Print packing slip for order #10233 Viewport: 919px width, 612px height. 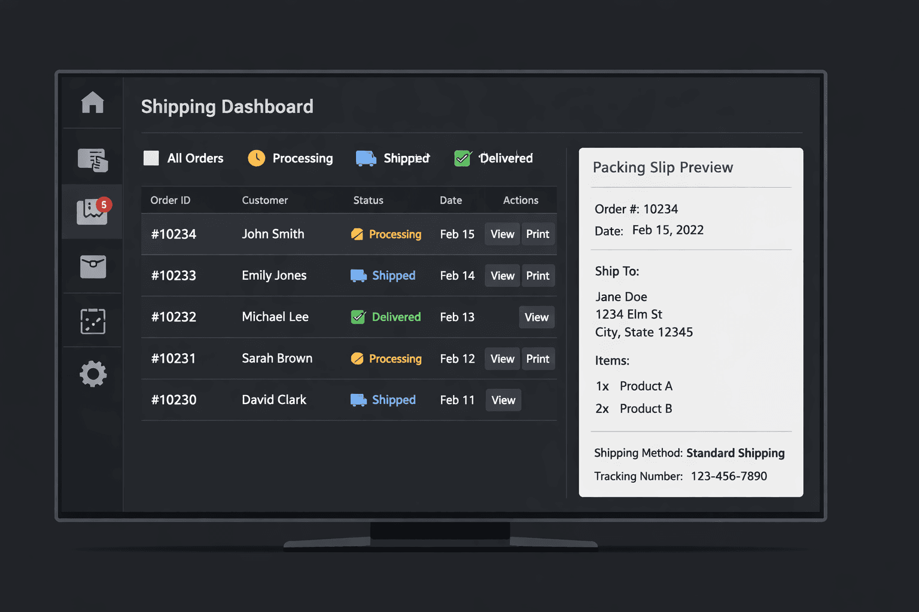537,276
